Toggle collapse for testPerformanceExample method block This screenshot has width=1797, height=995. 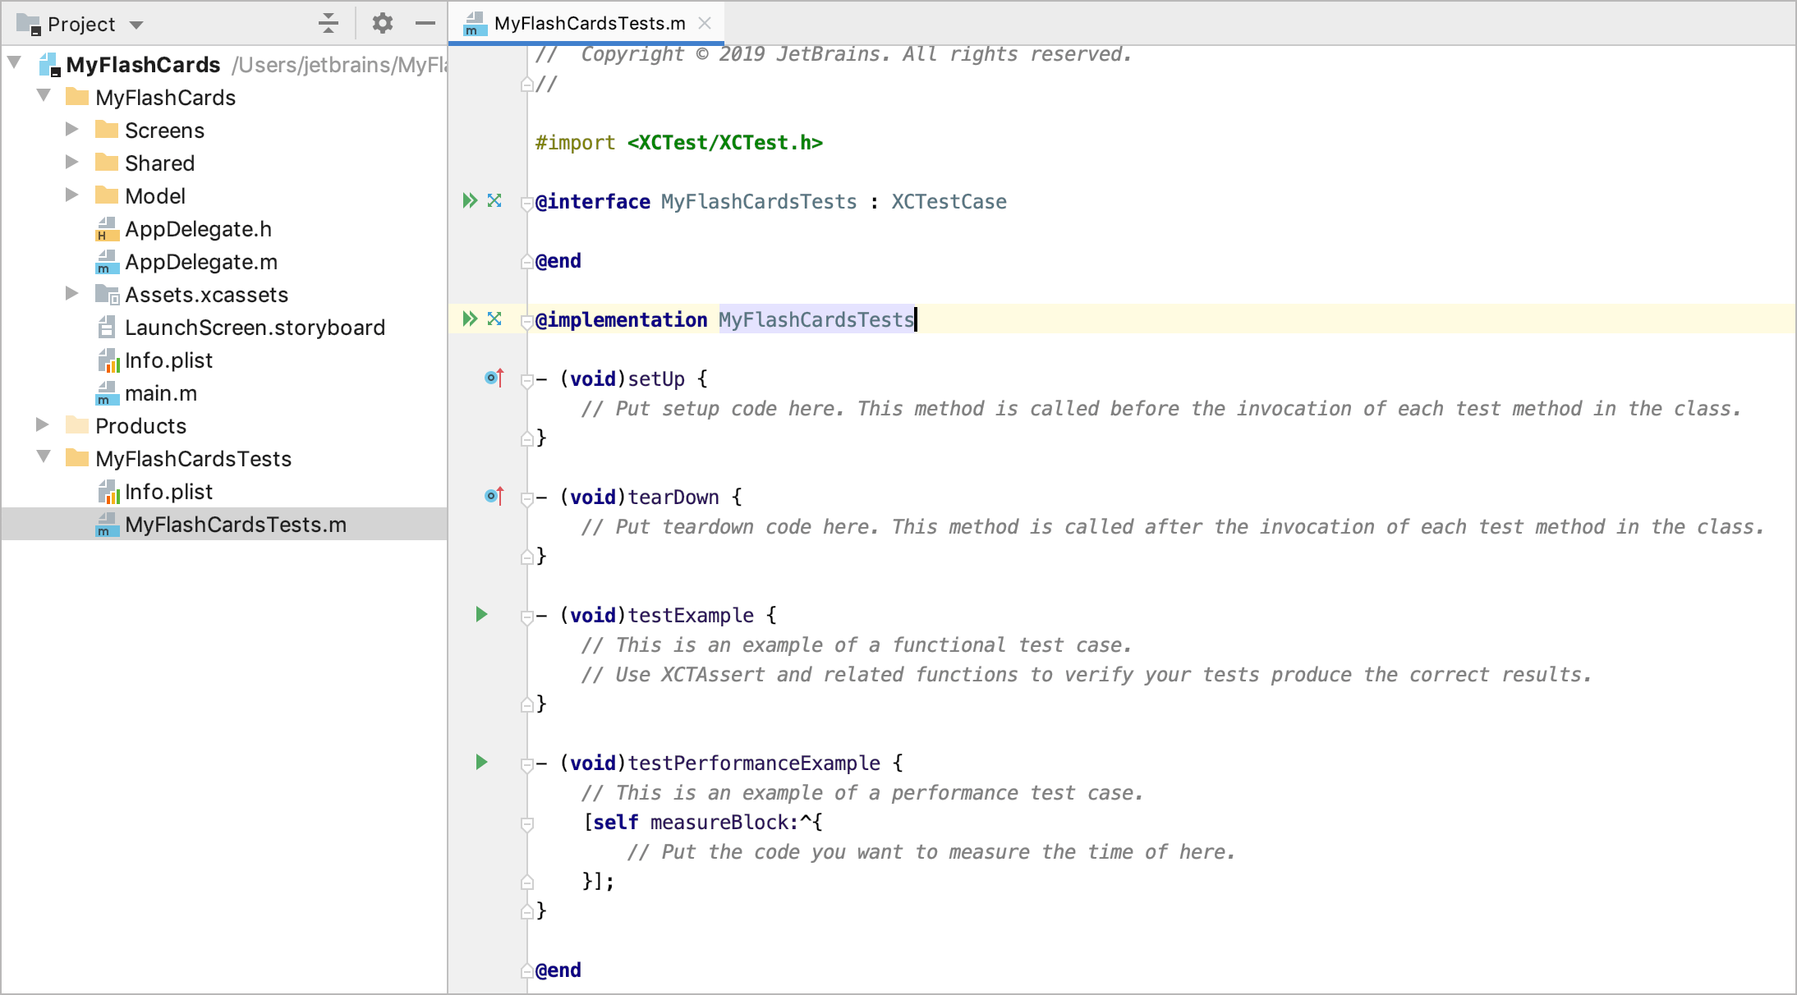(x=527, y=763)
